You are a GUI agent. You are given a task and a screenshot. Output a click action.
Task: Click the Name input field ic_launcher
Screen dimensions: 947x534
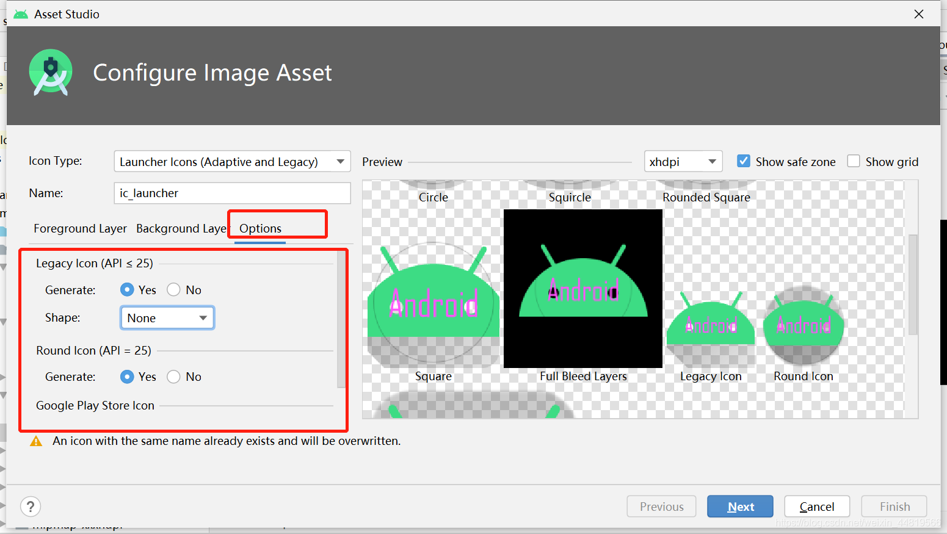(x=232, y=193)
